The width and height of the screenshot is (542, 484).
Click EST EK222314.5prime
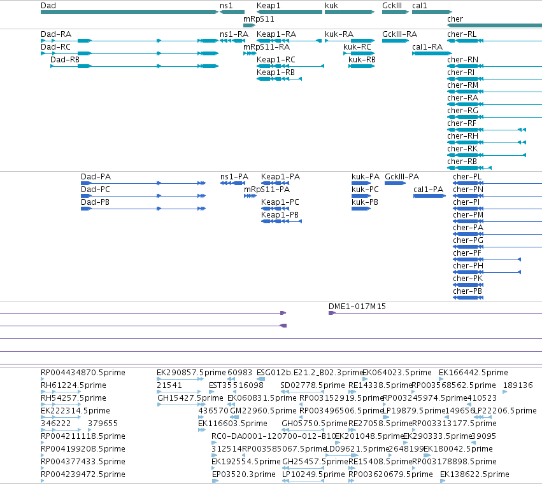point(75,411)
